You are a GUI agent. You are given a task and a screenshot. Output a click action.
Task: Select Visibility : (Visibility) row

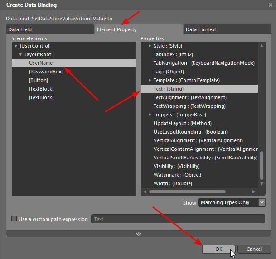199,166
